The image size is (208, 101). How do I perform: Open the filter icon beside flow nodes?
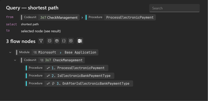(41, 41)
